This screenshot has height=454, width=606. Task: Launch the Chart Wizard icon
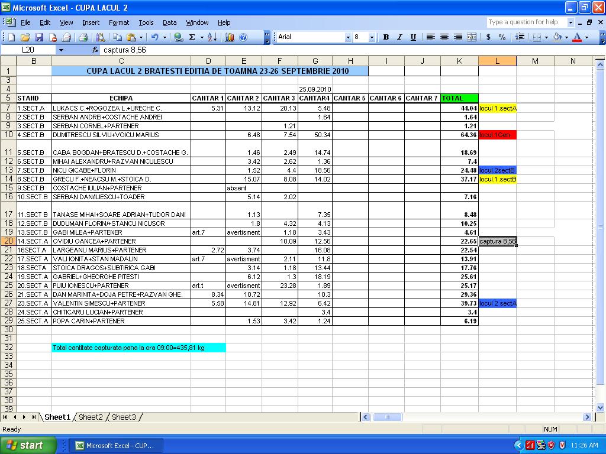[230, 37]
